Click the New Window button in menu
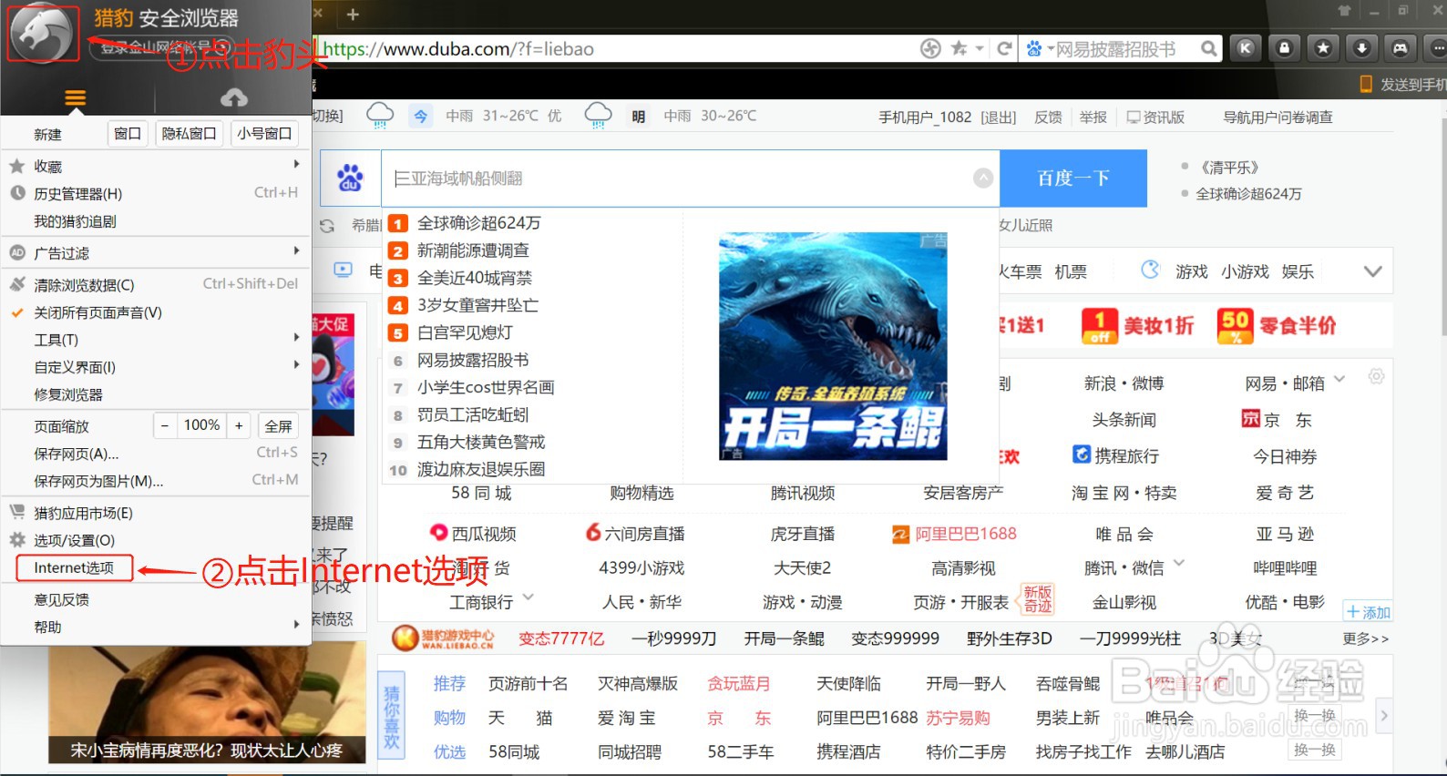The image size is (1447, 776). pyautogui.click(x=128, y=134)
